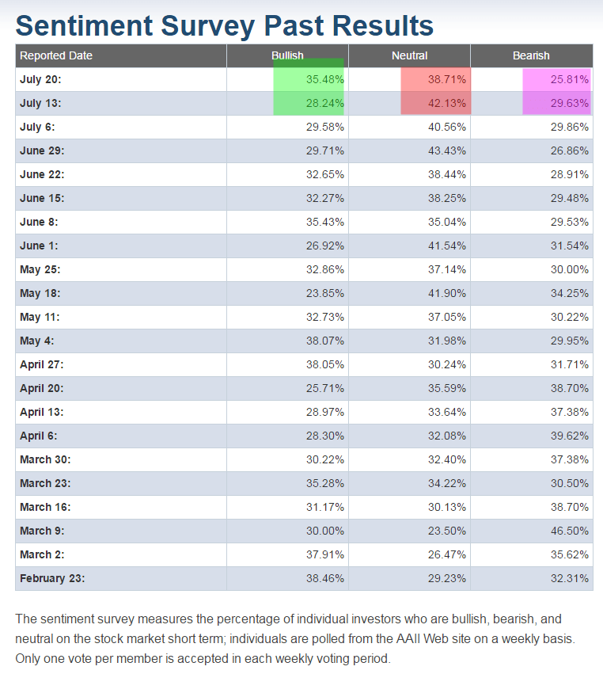Click the green-highlighted 35.48% bullish cell
This screenshot has height=674, width=603.
(x=324, y=80)
